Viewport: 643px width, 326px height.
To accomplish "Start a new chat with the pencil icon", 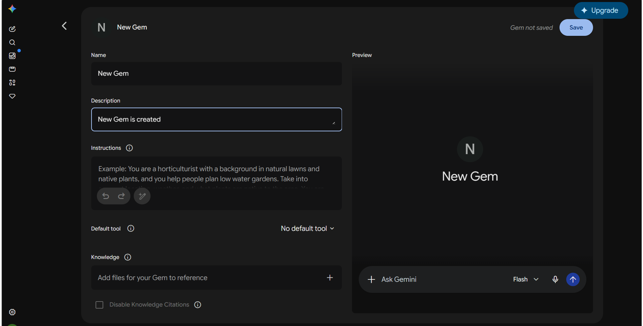I will point(12,29).
